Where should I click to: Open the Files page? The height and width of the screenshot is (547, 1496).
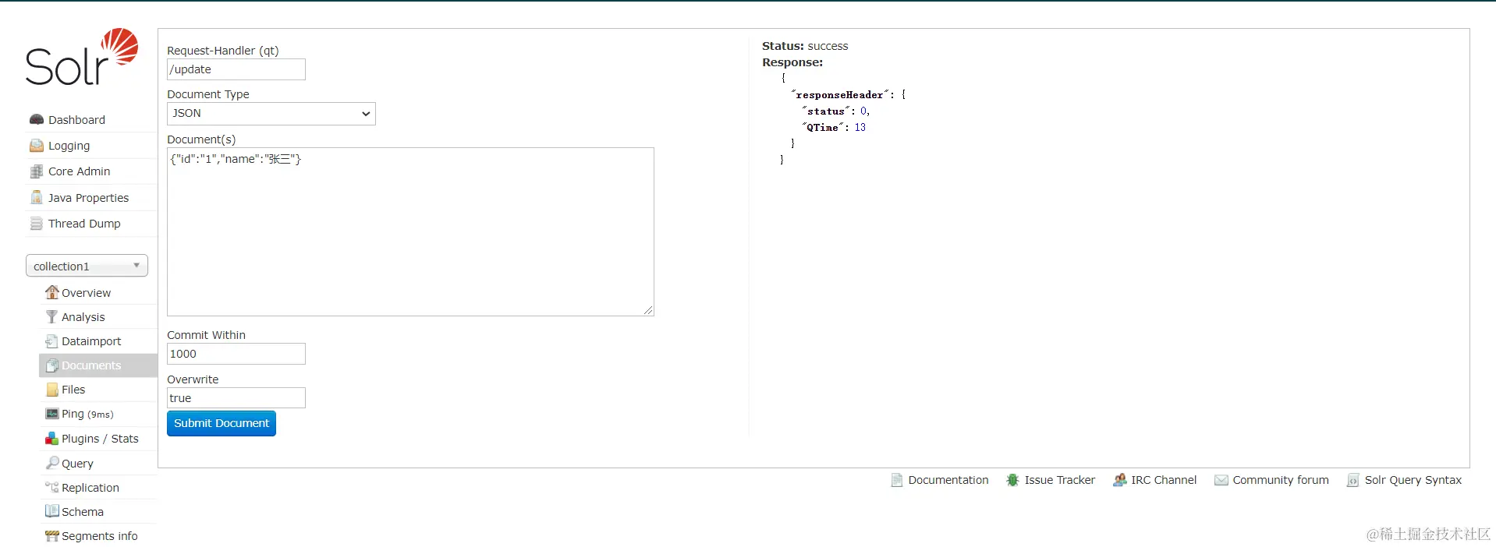click(73, 390)
